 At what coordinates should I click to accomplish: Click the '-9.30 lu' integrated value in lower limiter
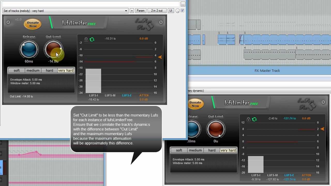[256, 179]
